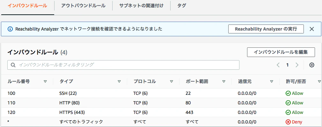Click port range 22 cell

click(x=188, y=93)
